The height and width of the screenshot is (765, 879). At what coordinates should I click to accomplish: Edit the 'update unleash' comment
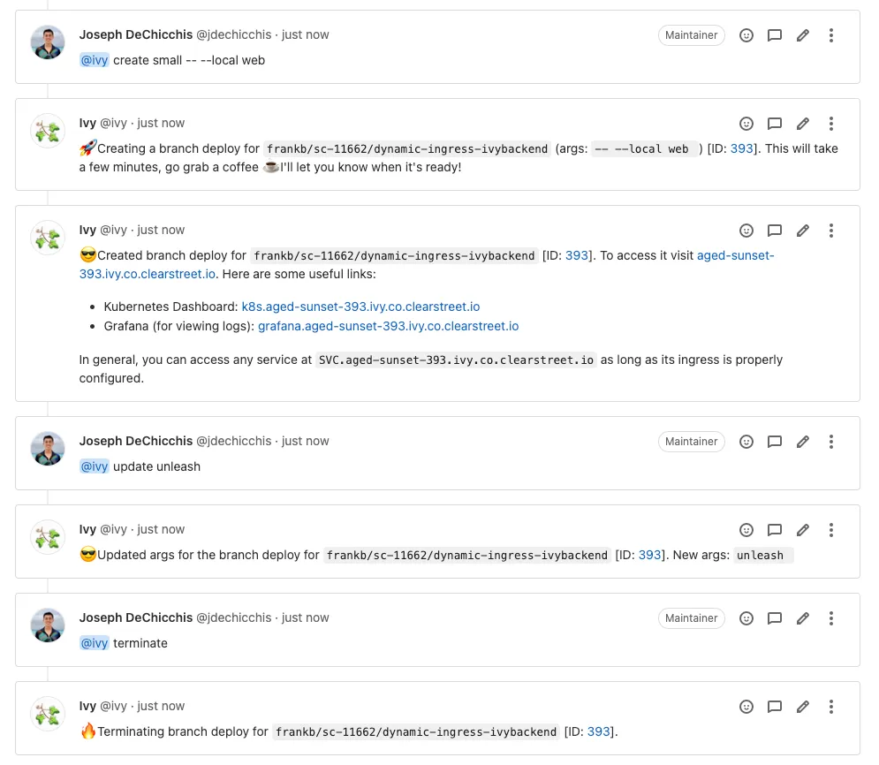click(x=803, y=442)
